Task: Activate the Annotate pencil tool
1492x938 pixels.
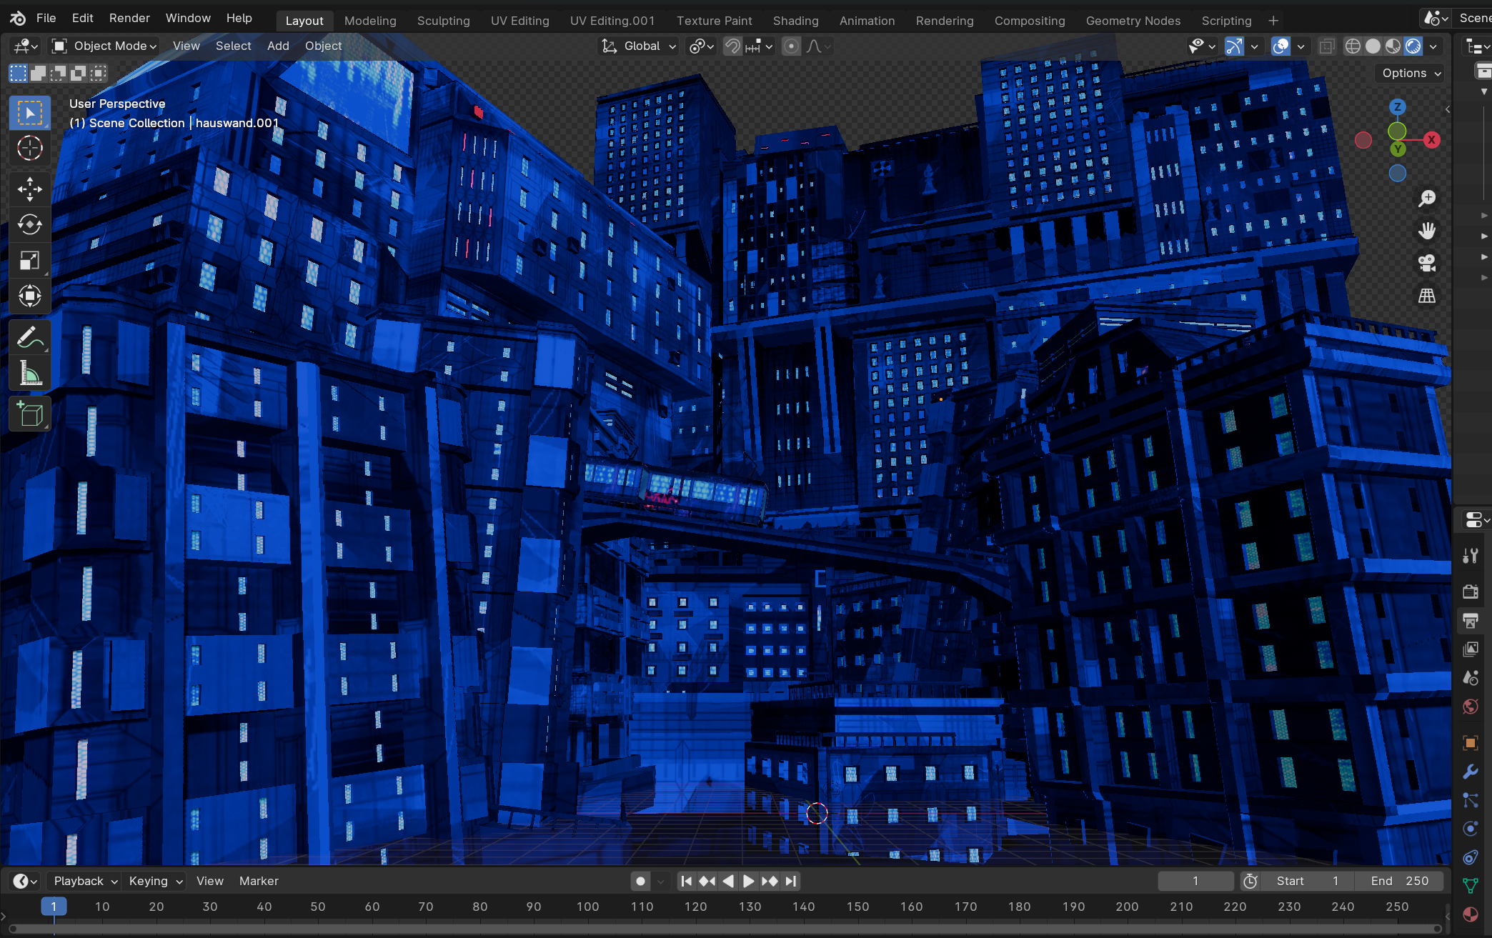Action: [29, 337]
